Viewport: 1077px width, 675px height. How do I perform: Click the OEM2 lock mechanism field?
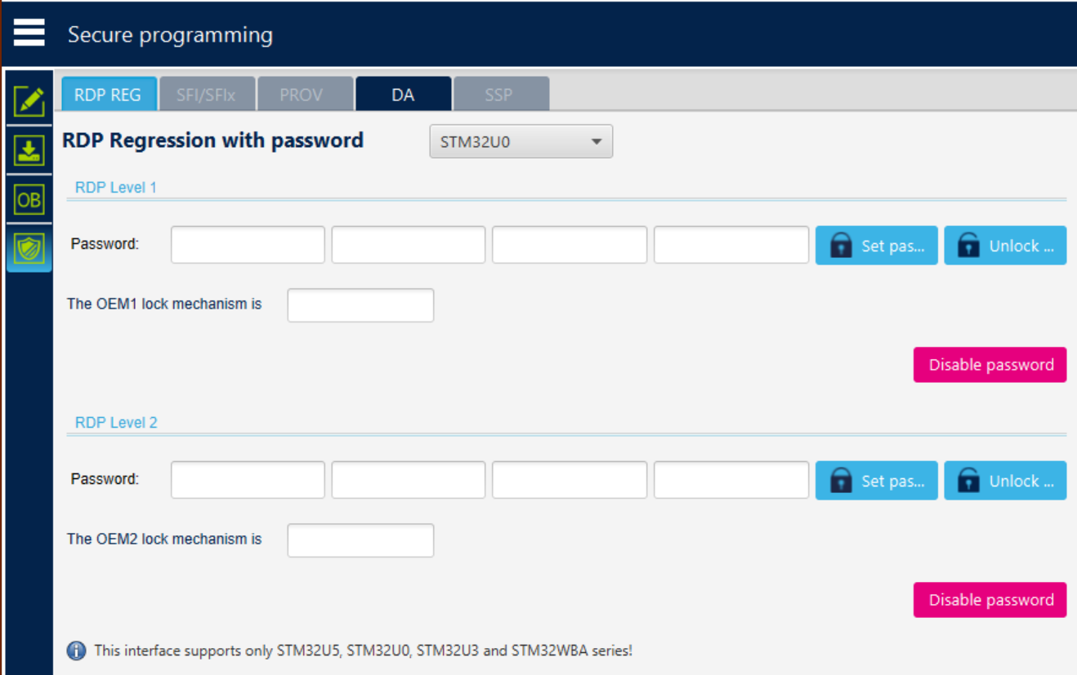(360, 540)
